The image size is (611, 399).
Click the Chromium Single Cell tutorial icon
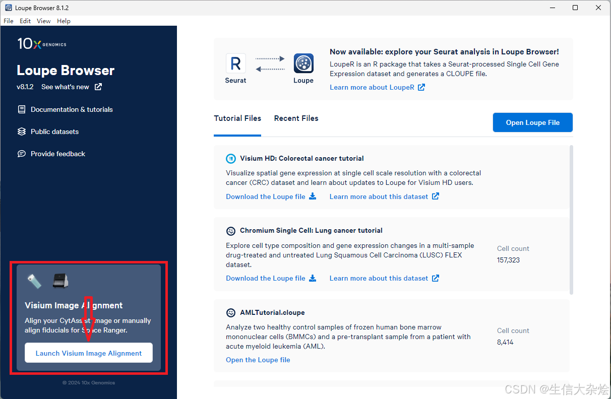point(230,231)
